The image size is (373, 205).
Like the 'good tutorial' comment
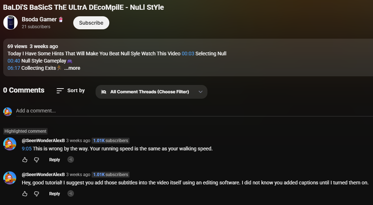pyautogui.click(x=25, y=194)
